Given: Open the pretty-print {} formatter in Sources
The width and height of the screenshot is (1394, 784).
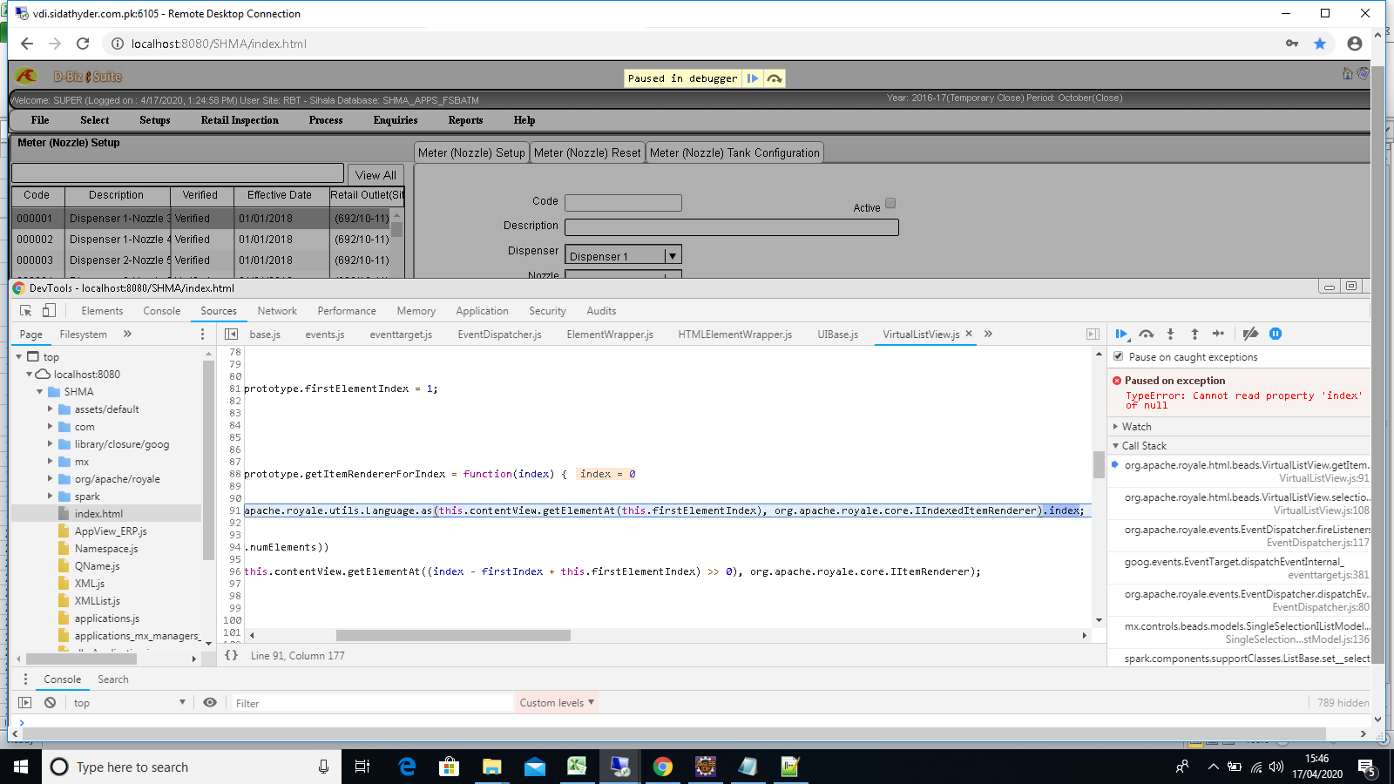Looking at the screenshot, I should (232, 655).
